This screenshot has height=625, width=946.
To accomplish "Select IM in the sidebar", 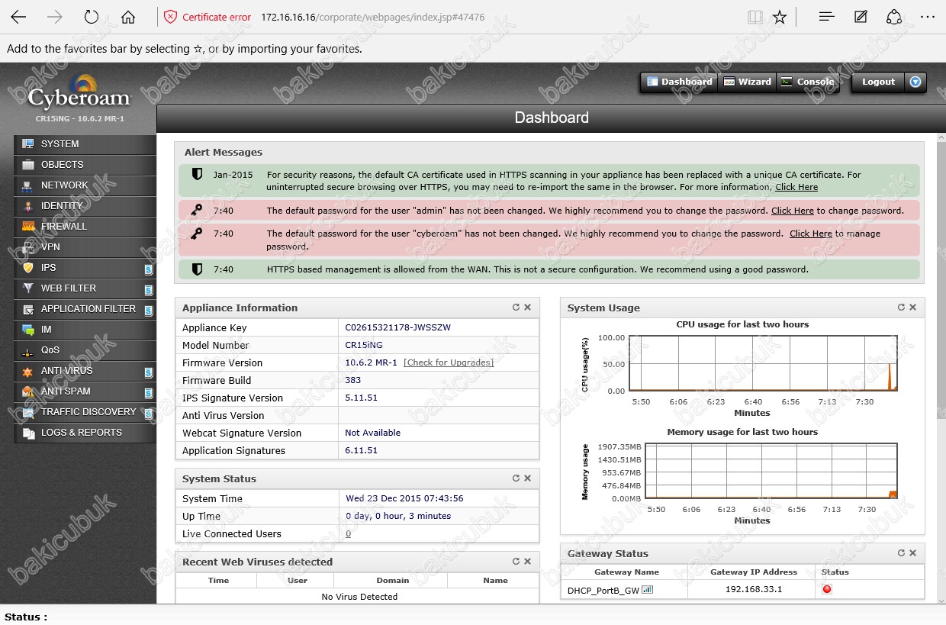I will [x=85, y=329].
